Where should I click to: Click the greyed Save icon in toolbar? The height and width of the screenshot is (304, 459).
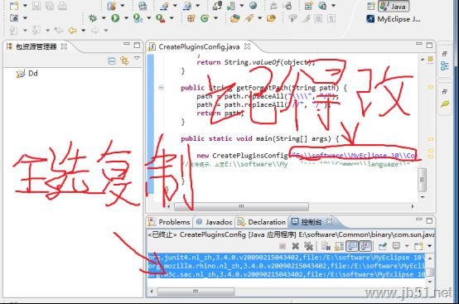click(x=36, y=6)
